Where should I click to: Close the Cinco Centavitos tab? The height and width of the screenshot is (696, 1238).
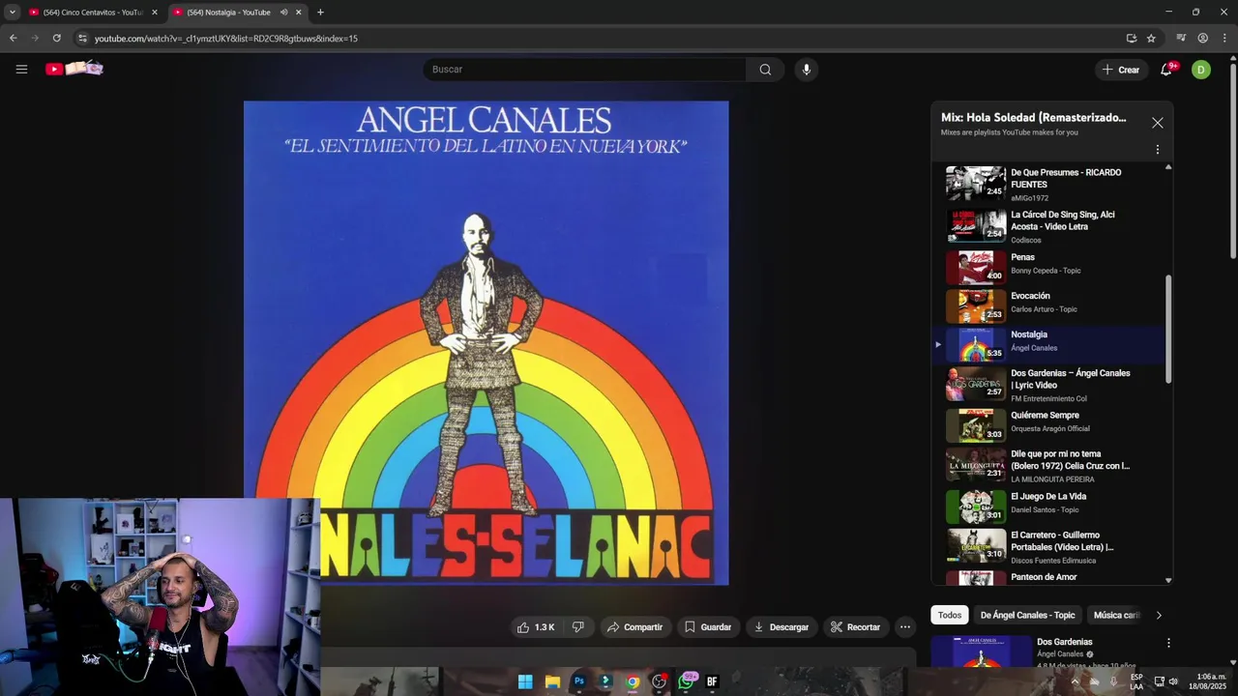[x=154, y=13]
